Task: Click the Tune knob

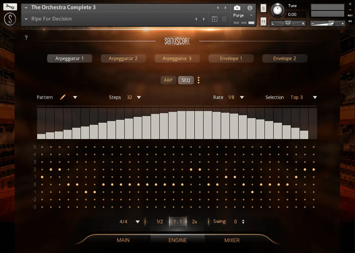Action: pos(277,10)
